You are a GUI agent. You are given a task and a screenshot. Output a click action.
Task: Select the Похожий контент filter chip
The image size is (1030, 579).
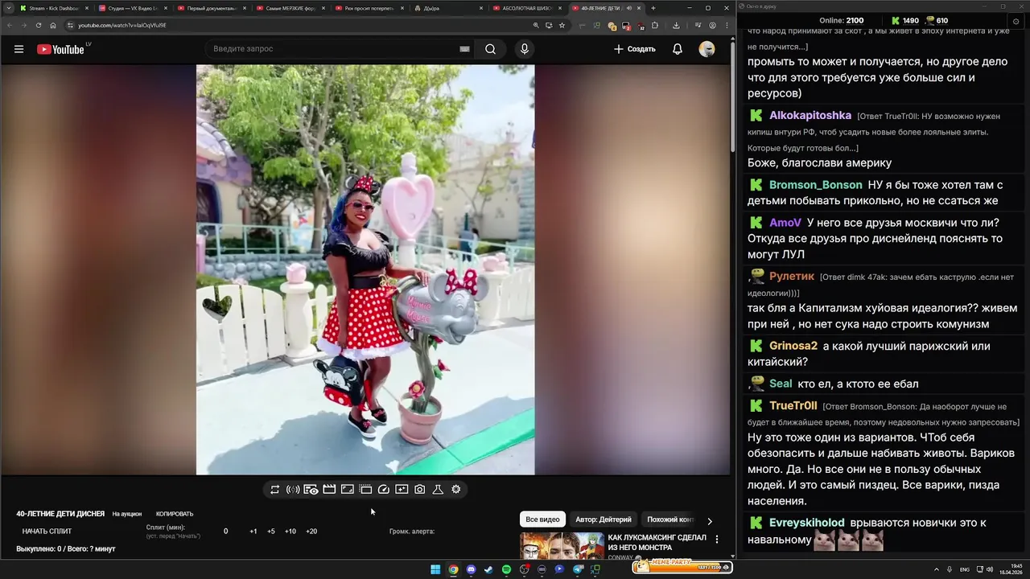pos(670,519)
